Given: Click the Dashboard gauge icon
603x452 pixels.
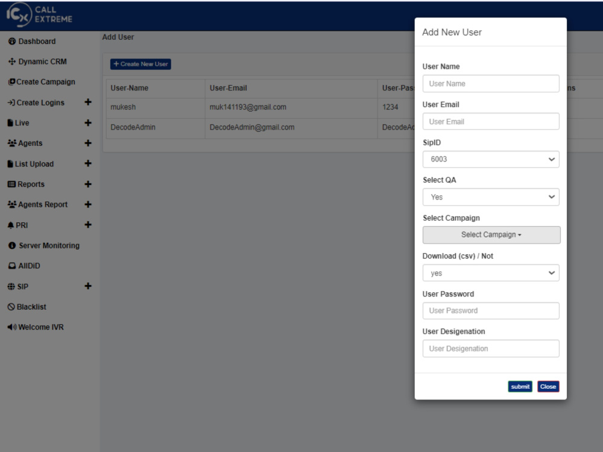Looking at the screenshot, I should [x=12, y=41].
